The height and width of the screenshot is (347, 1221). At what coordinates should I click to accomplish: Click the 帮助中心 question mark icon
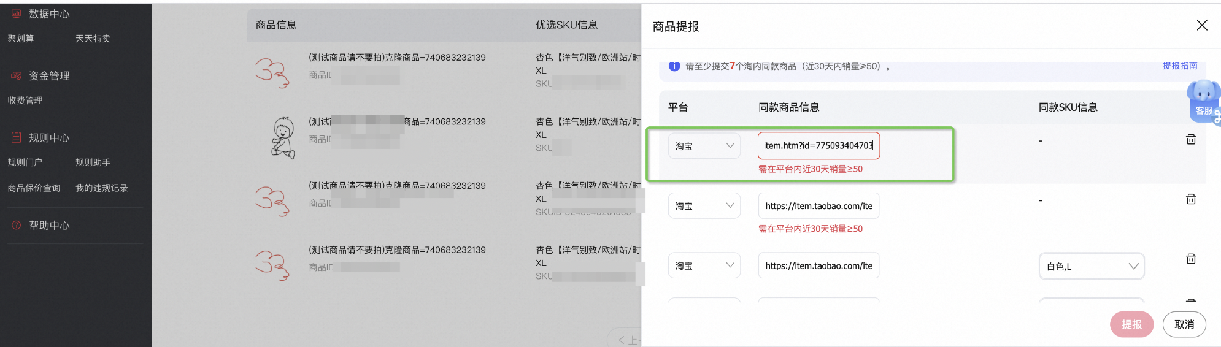click(17, 225)
